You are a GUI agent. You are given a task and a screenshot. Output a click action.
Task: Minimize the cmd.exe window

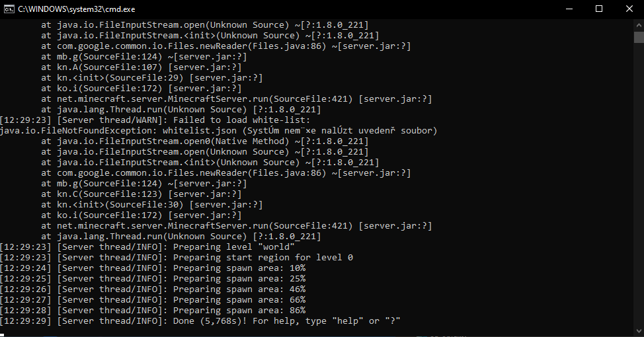(x=568, y=9)
